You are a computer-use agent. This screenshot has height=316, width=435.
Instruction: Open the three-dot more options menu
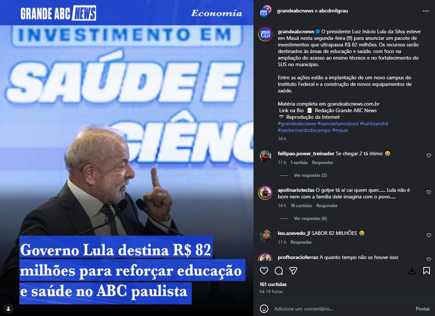click(426, 11)
